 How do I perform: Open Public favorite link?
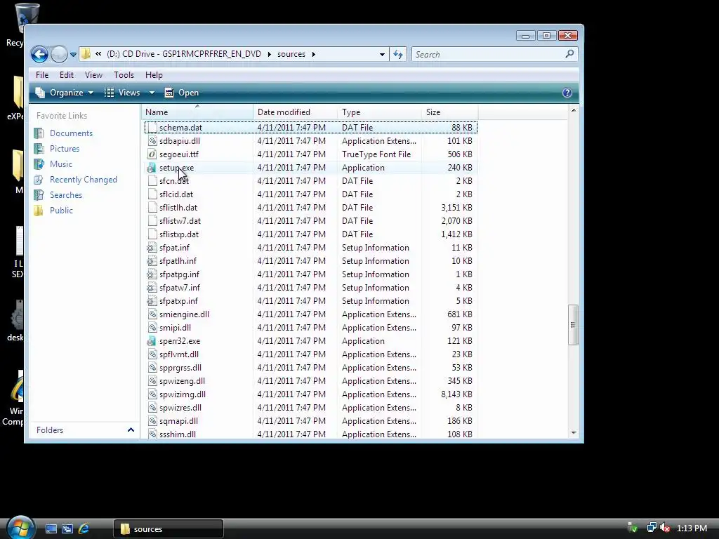click(x=62, y=211)
